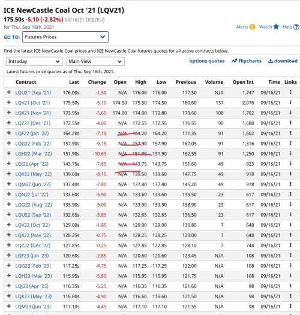The width and height of the screenshot is (300, 315).
Task: Open links menu for LQX21 row
Action: click(290, 113)
